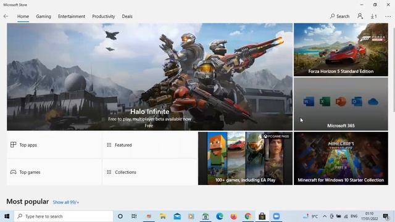Open the network status tray icon

coord(346,216)
